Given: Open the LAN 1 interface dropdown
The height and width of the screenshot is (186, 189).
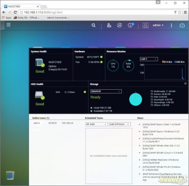Looking at the screenshot, I should coord(149,59).
